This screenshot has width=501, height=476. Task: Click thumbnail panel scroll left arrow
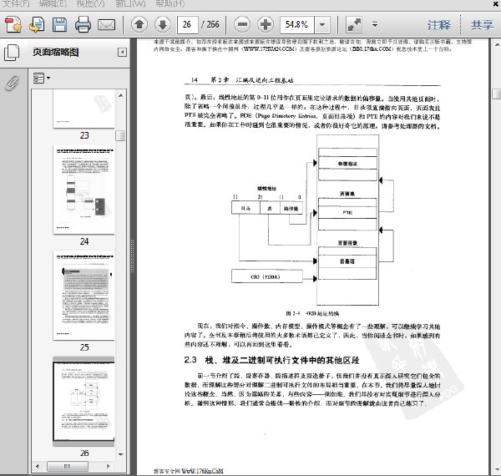coord(38,467)
